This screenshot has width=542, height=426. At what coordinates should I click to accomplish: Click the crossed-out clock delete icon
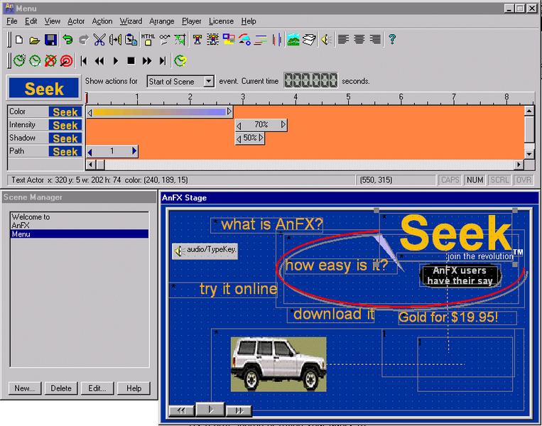click(50, 61)
